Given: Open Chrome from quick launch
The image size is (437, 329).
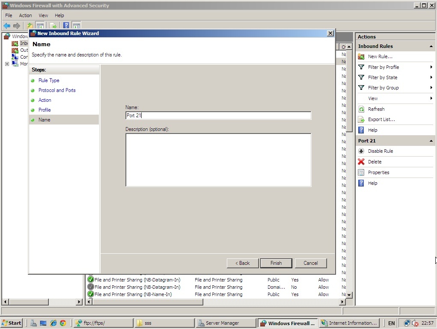Looking at the screenshot, I should coord(63,323).
